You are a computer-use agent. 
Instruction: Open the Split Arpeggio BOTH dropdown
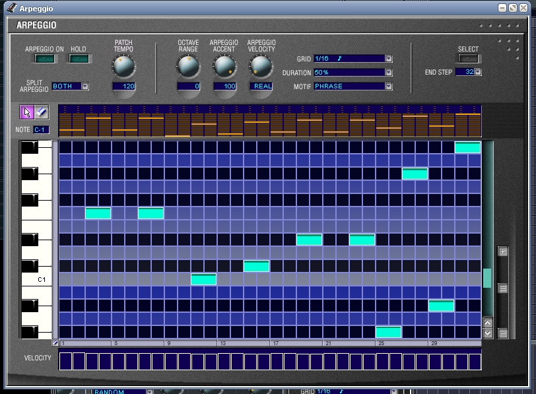84,86
